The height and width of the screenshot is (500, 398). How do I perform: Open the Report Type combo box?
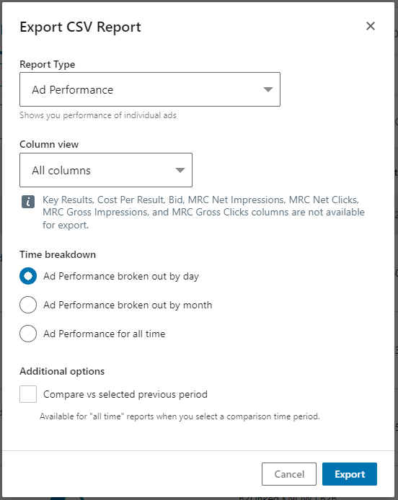[150, 89]
